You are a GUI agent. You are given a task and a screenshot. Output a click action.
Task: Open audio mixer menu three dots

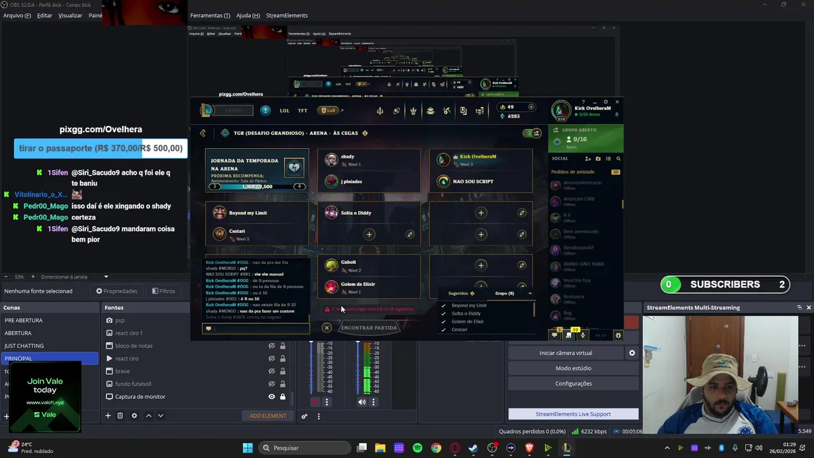click(319, 416)
